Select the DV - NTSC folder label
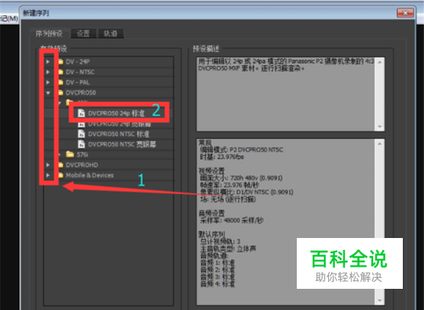Viewport: 424px width, 310px height. [x=80, y=72]
